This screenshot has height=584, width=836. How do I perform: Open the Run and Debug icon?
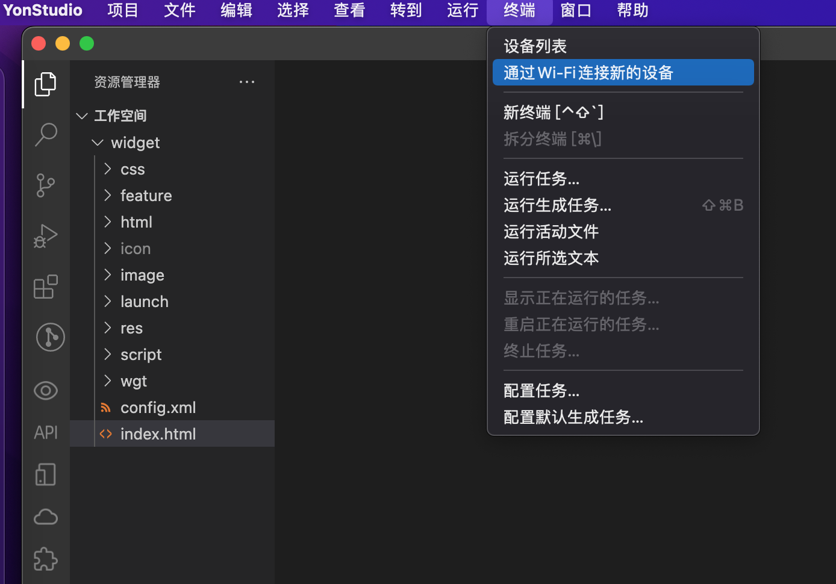[x=46, y=236]
